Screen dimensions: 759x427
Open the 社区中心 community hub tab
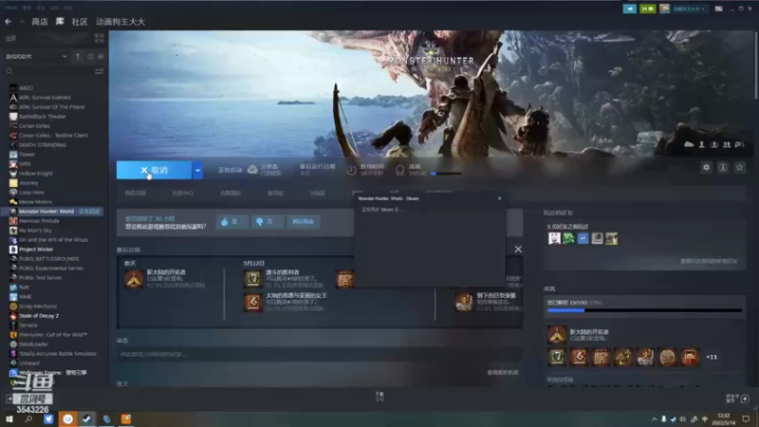click(x=182, y=194)
